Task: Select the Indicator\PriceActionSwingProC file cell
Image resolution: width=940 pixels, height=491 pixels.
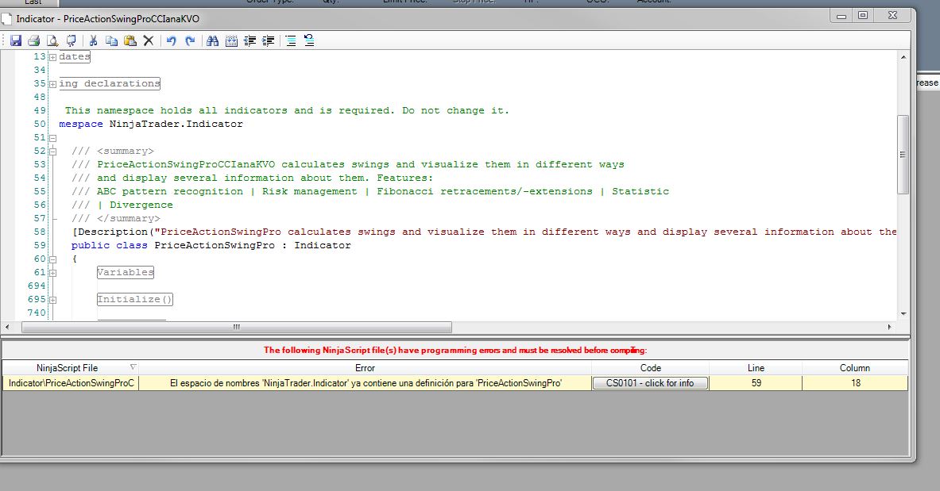Action: tap(71, 383)
